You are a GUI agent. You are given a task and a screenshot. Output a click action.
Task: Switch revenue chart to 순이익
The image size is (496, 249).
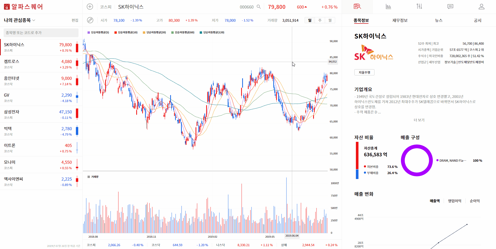coord(475,201)
